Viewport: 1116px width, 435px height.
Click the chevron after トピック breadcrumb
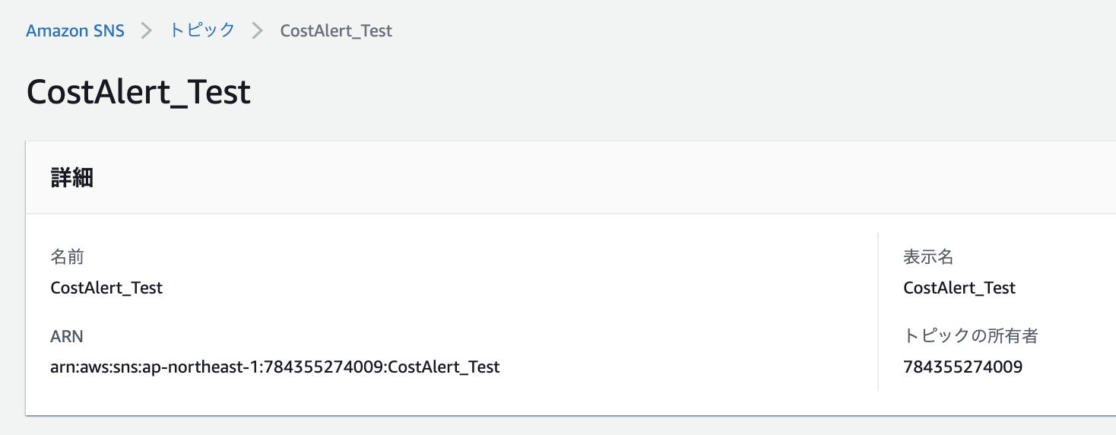click(x=258, y=31)
